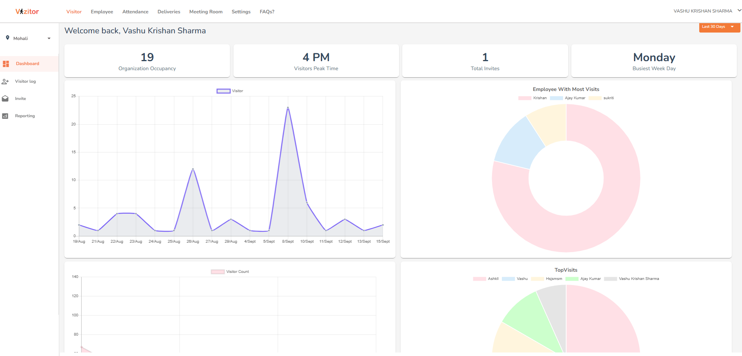Click the Visitor log person icon

5,82
